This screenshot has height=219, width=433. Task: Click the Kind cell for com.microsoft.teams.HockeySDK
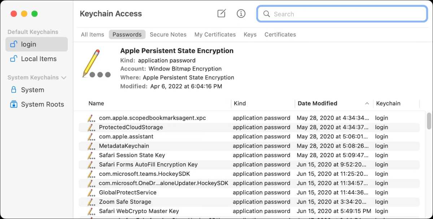[x=262, y=174]
